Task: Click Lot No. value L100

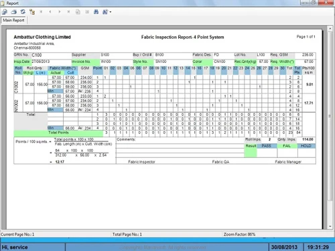Action: (261, 55)
